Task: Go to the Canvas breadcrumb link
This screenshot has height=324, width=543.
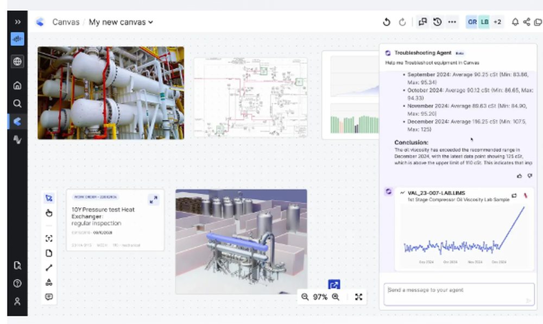Action: point(66,22)
